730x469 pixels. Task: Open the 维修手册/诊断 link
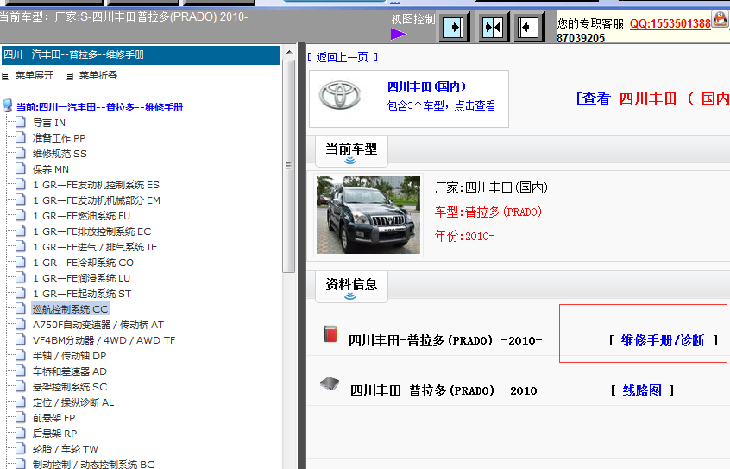click(x=663, y=341)
